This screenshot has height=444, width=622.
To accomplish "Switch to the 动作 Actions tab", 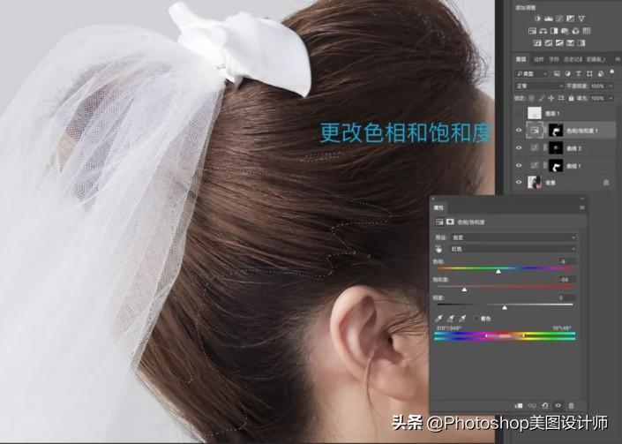I will [539, 59].
